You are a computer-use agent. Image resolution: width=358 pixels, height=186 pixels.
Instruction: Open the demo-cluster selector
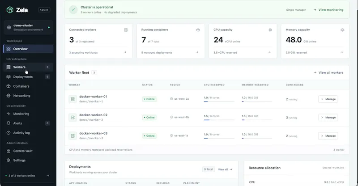tap(28, 27)
